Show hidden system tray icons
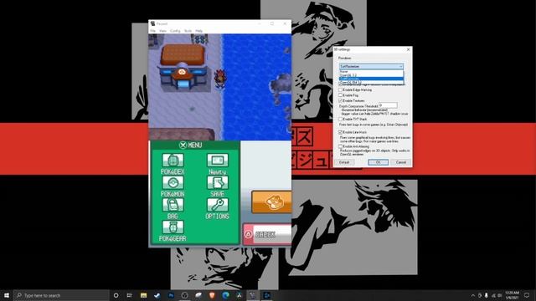This screenshot has width=536, height=301. (x=472, y=295)
